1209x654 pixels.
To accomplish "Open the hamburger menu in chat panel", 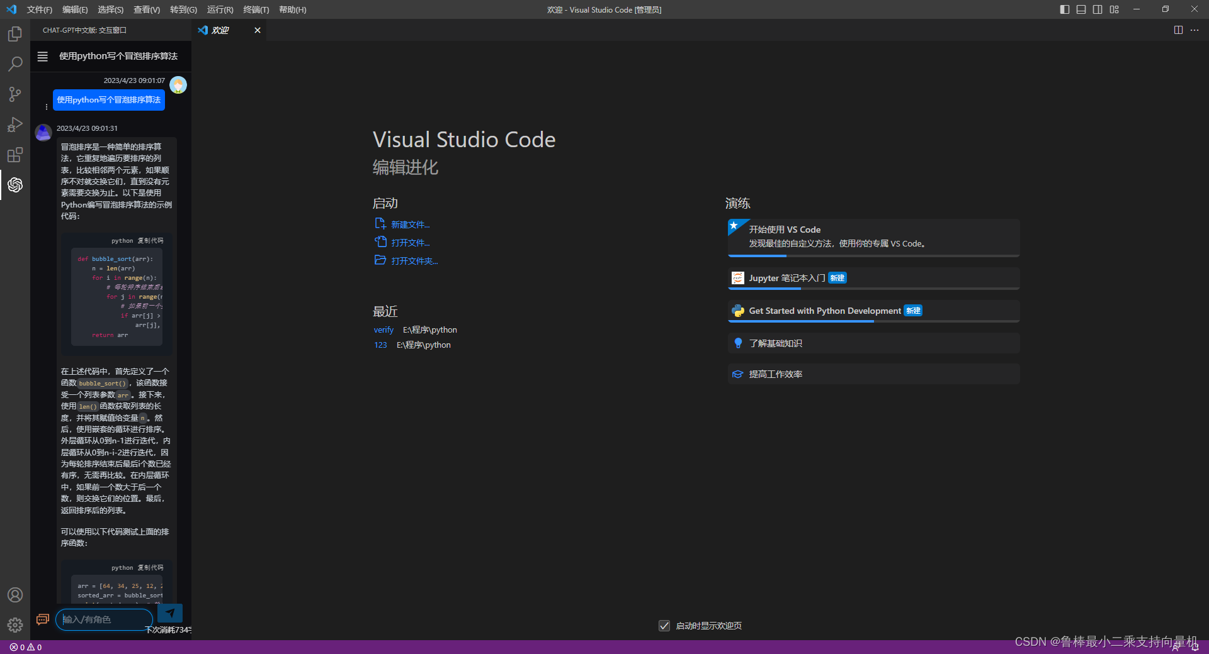I will point(43,57).
